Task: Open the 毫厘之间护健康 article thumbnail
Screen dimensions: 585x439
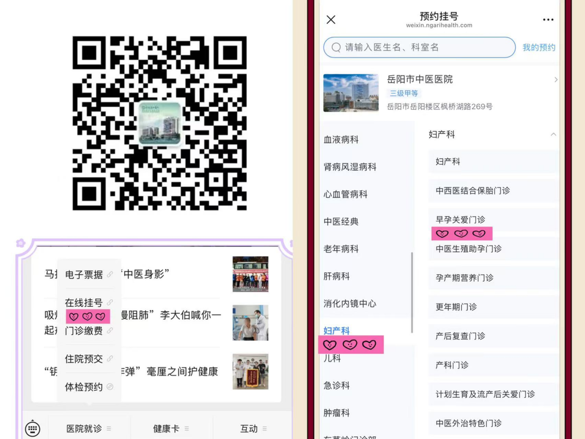Action: coord(250,372)
